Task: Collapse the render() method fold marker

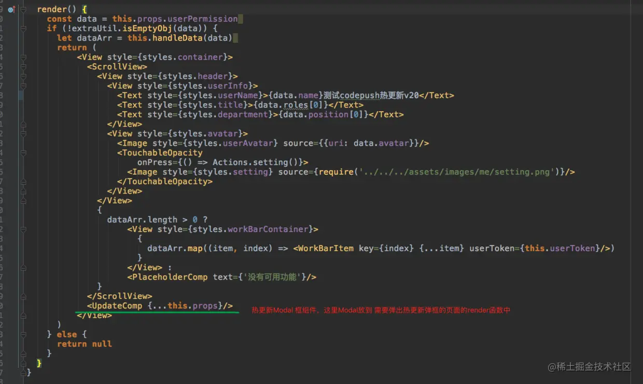Action: pos(23,10)
